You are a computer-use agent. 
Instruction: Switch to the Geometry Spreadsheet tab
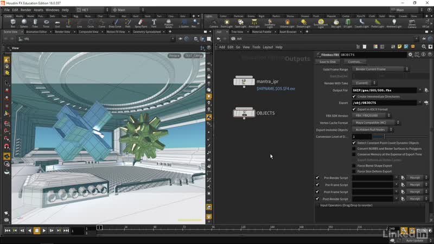[x=146, y=32]
